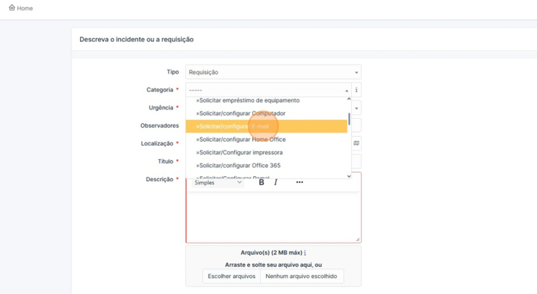Click the category info icon

pyautogui.click(x=356, y=90)
